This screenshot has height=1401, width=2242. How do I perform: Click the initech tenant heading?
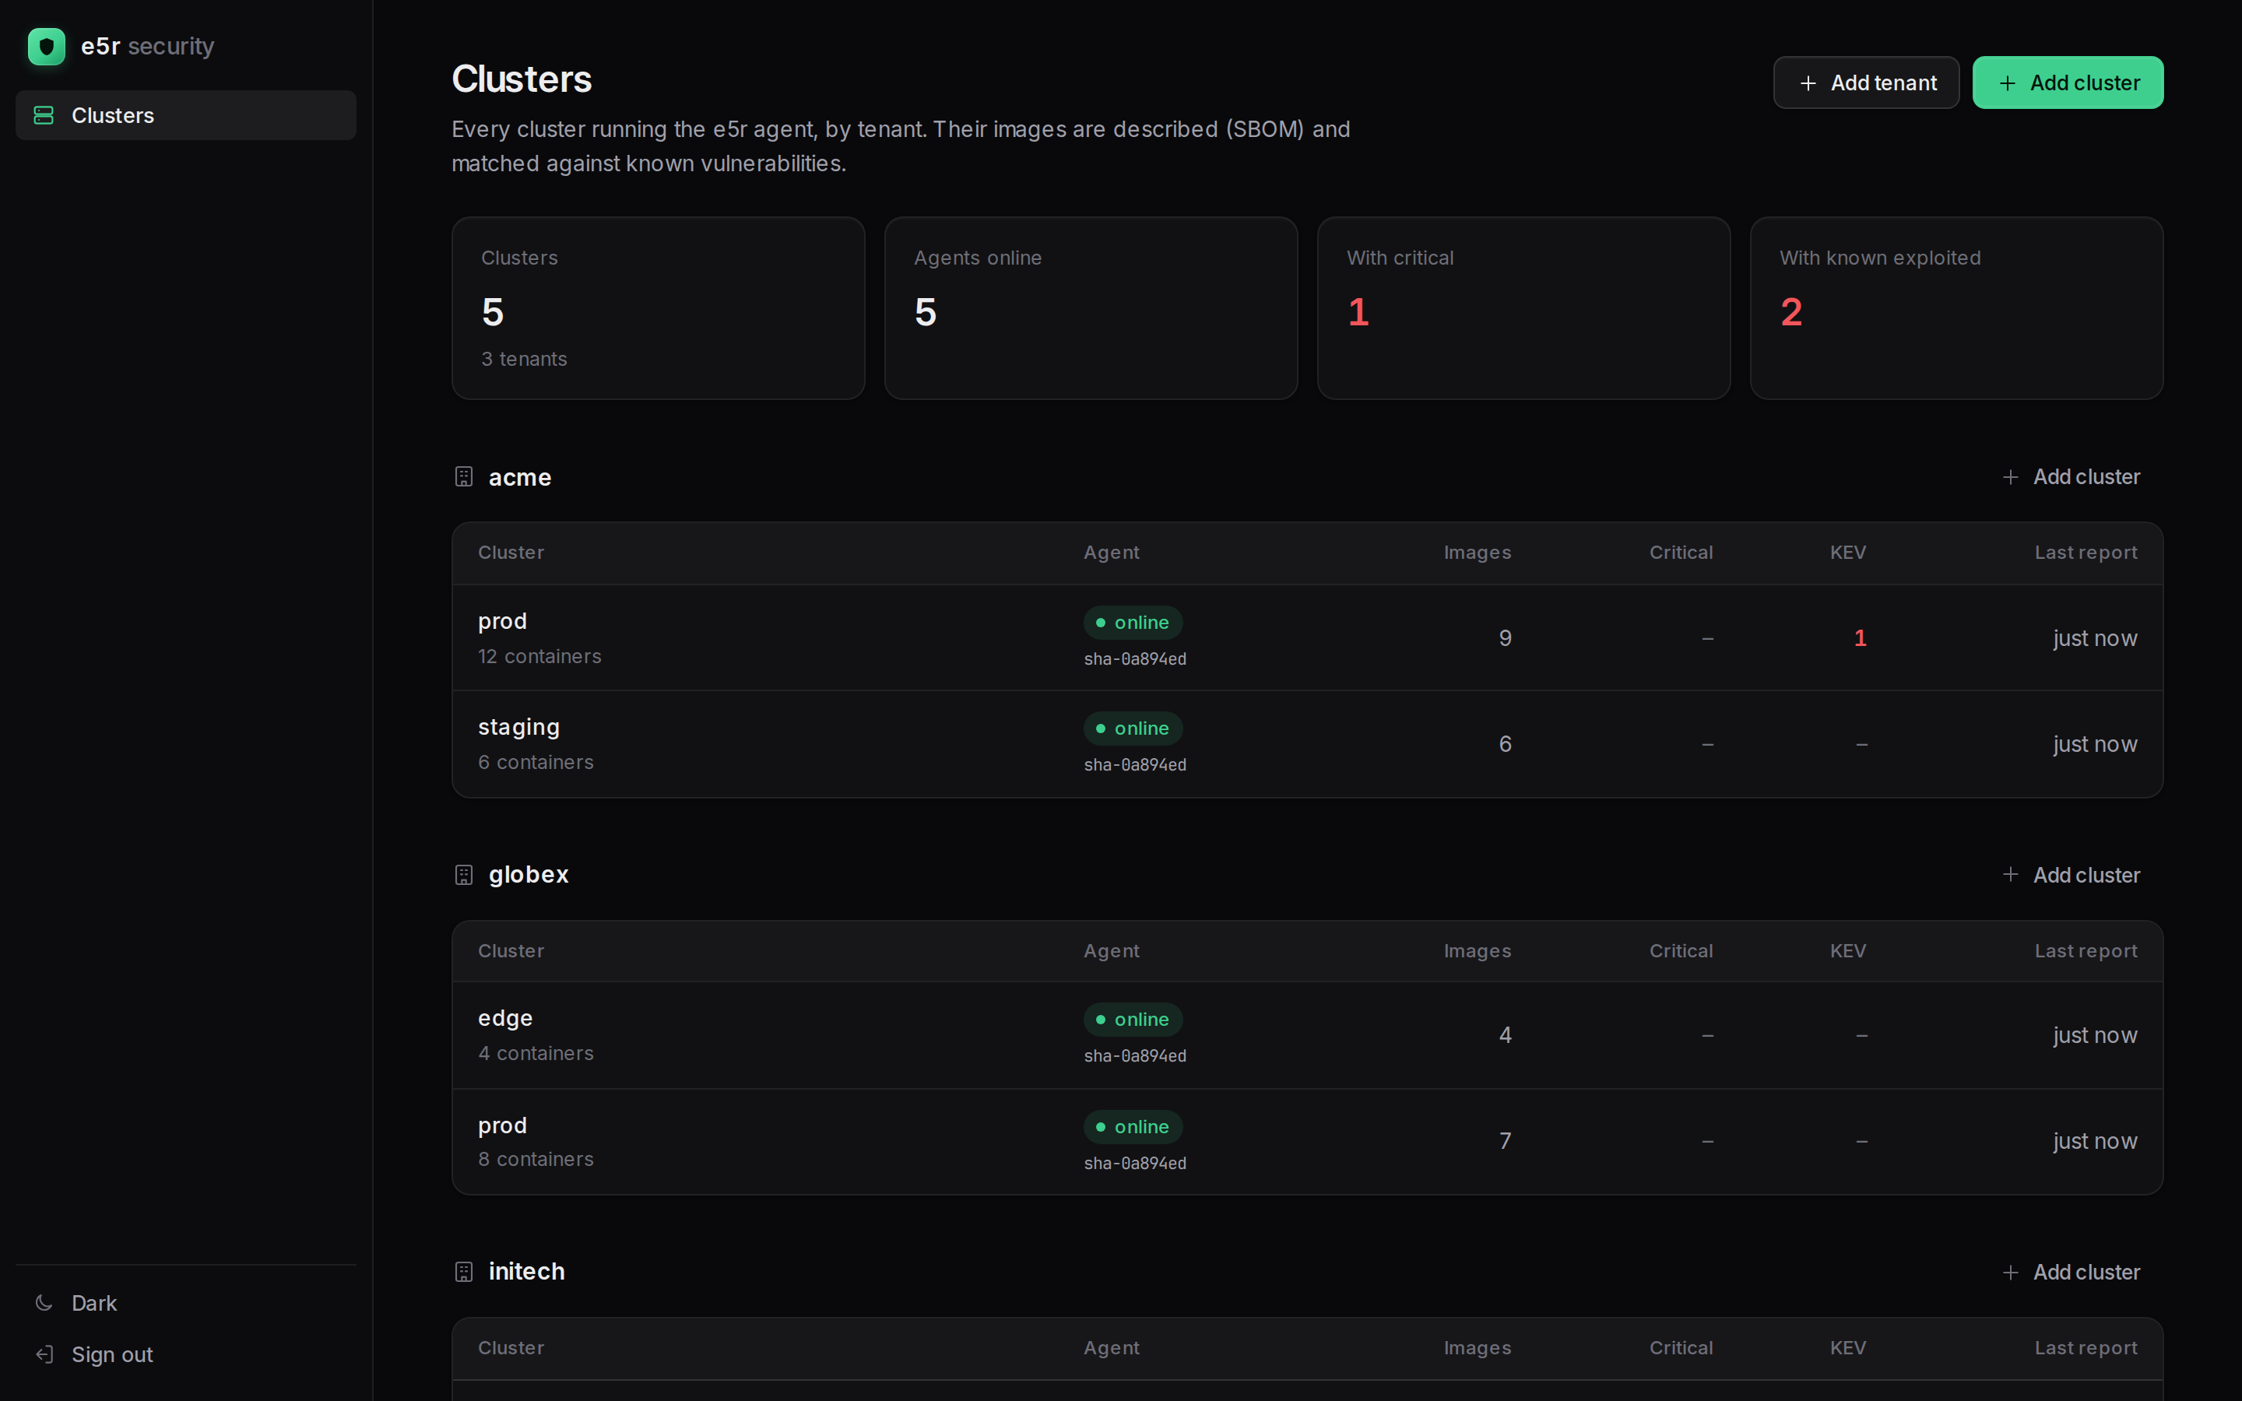(526, 1271)
